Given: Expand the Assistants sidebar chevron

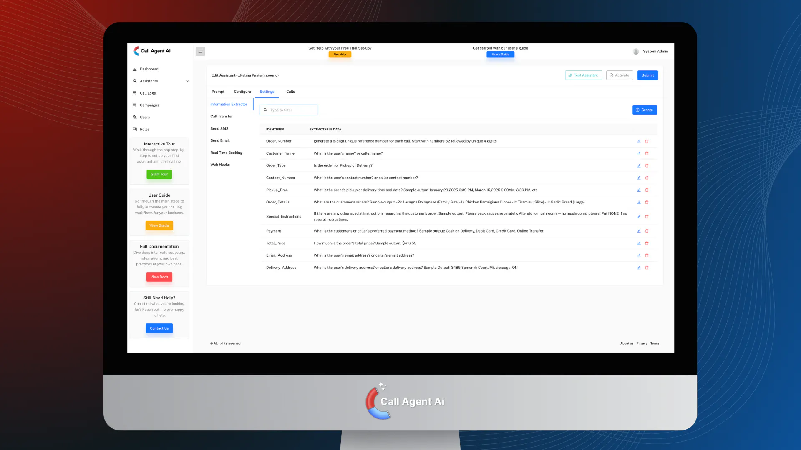Looking at the screenshot, I should (x=188, y=81).
